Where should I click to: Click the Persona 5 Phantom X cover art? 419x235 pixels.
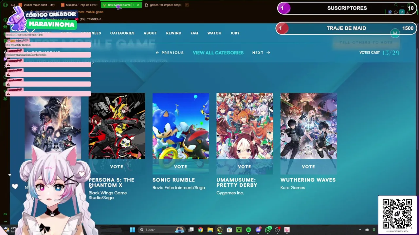pyautogui.click(x=117, y=126)
